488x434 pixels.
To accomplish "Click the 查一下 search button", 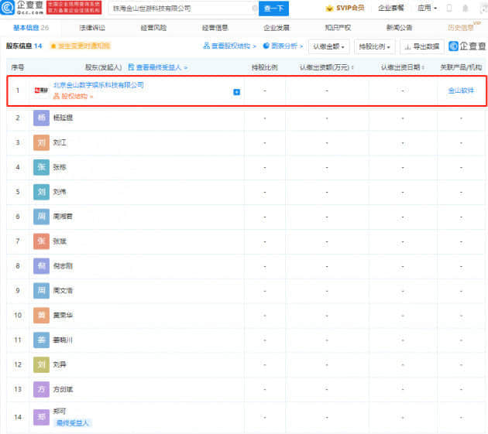I will 273,9.
